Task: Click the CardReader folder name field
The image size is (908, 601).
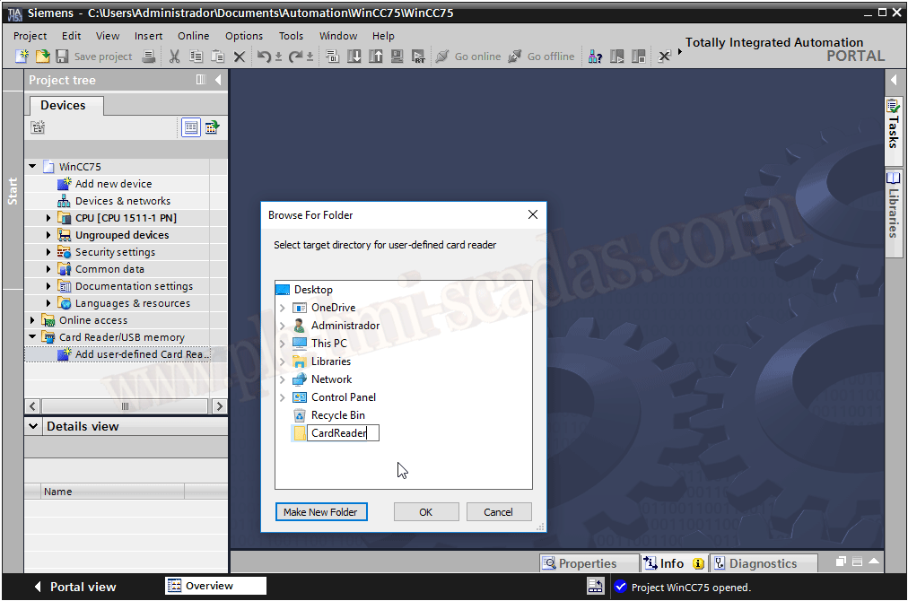Action: point(343,433)
